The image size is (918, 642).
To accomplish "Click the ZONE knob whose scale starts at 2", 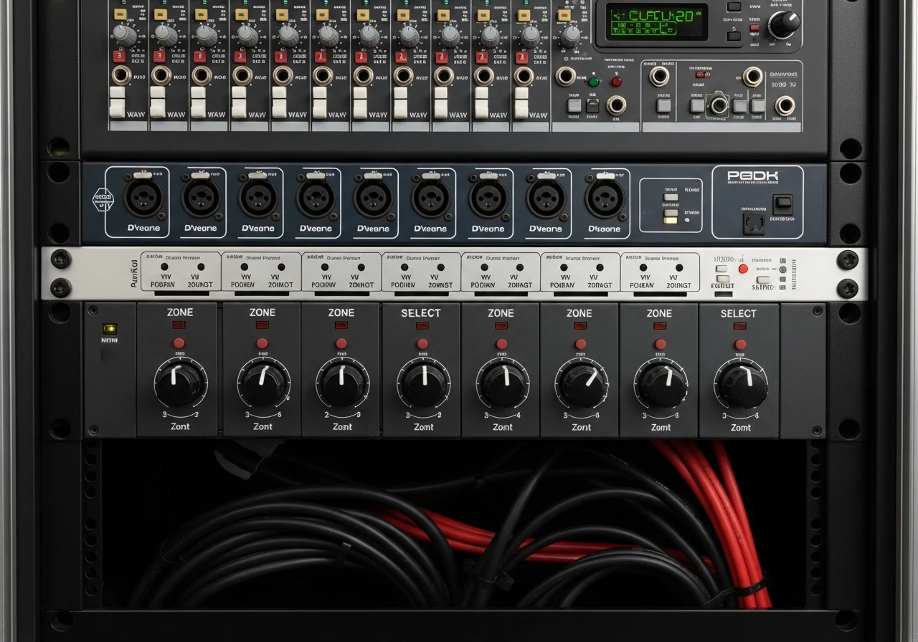I will [x=341, y=385].
